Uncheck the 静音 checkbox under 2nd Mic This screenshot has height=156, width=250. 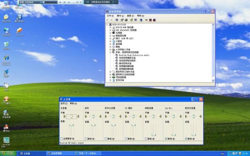point(166,139)
